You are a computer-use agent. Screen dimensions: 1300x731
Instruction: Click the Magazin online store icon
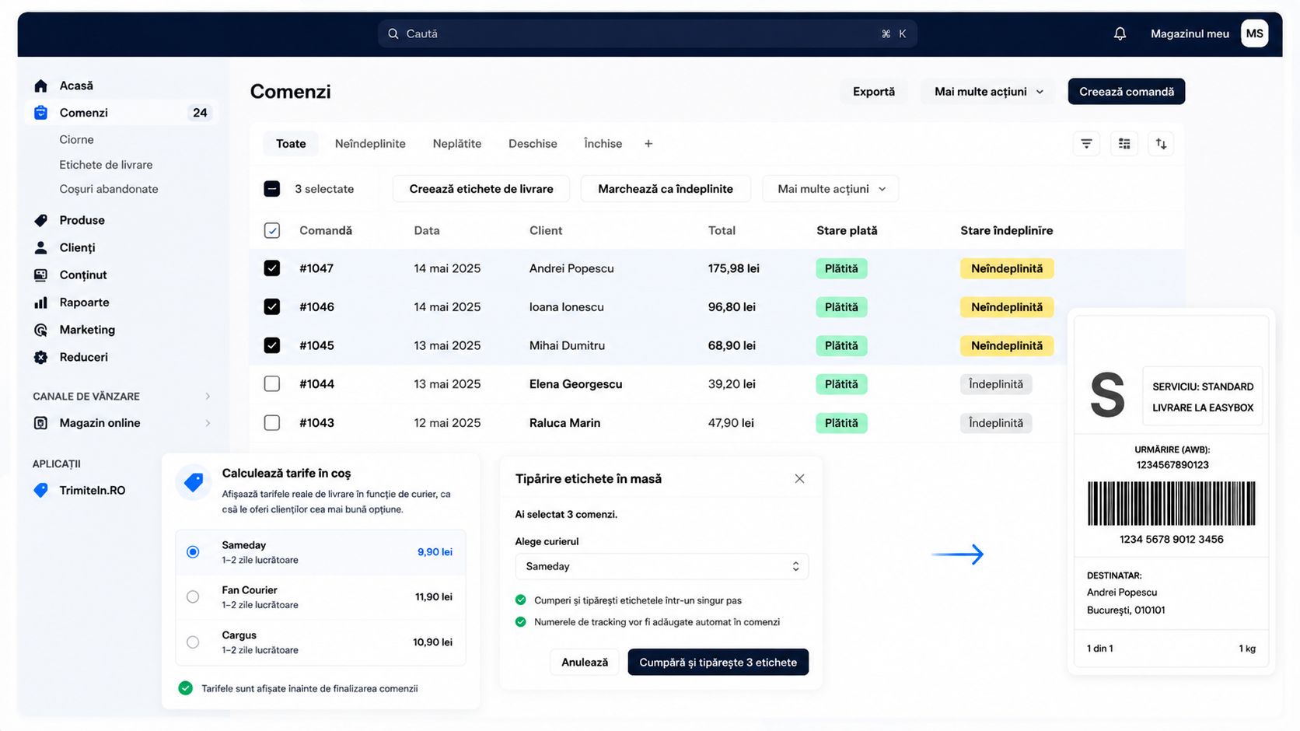pyautogui.click(x=41, y=423)
